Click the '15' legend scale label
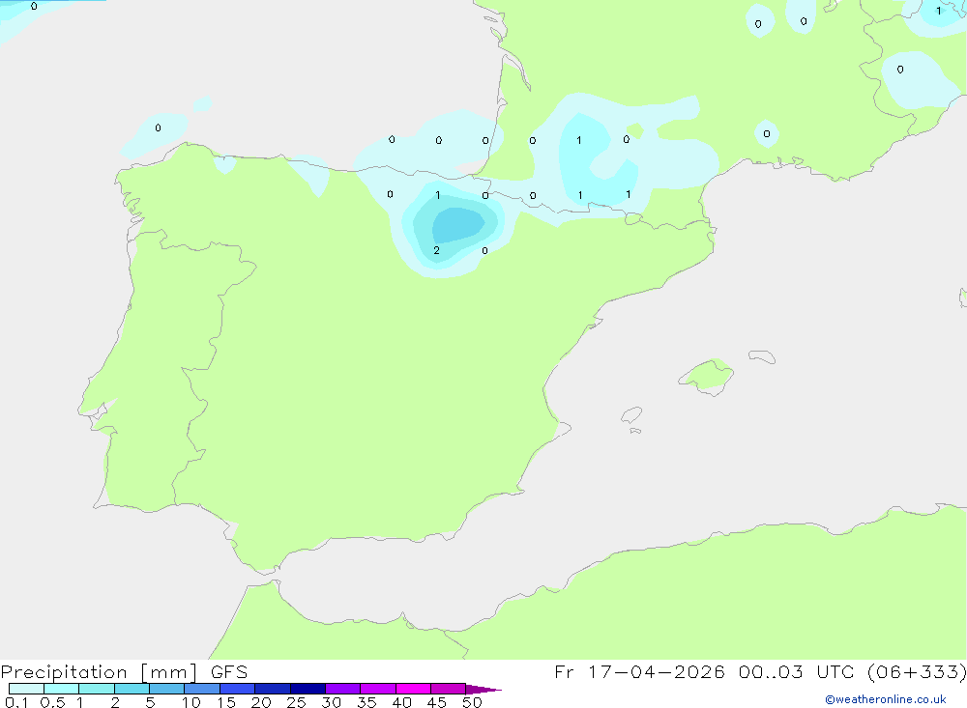This screenshot has height=708, width=967. click(226, 702)
